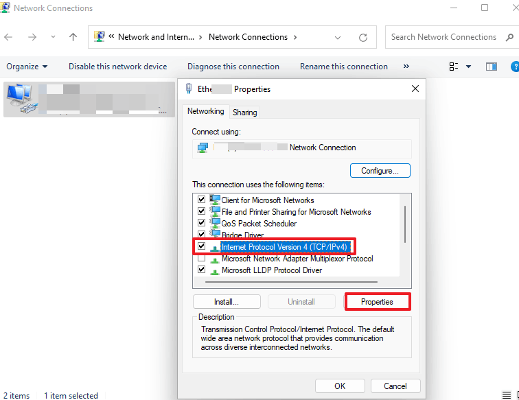Minimize the Network Connections window

454,8
